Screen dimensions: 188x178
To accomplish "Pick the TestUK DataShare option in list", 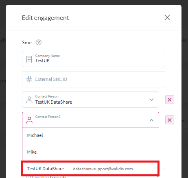I will click(90, 169).
